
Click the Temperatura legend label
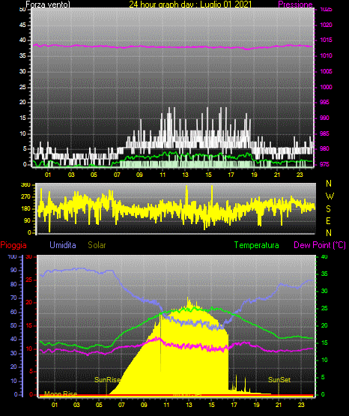257,245
